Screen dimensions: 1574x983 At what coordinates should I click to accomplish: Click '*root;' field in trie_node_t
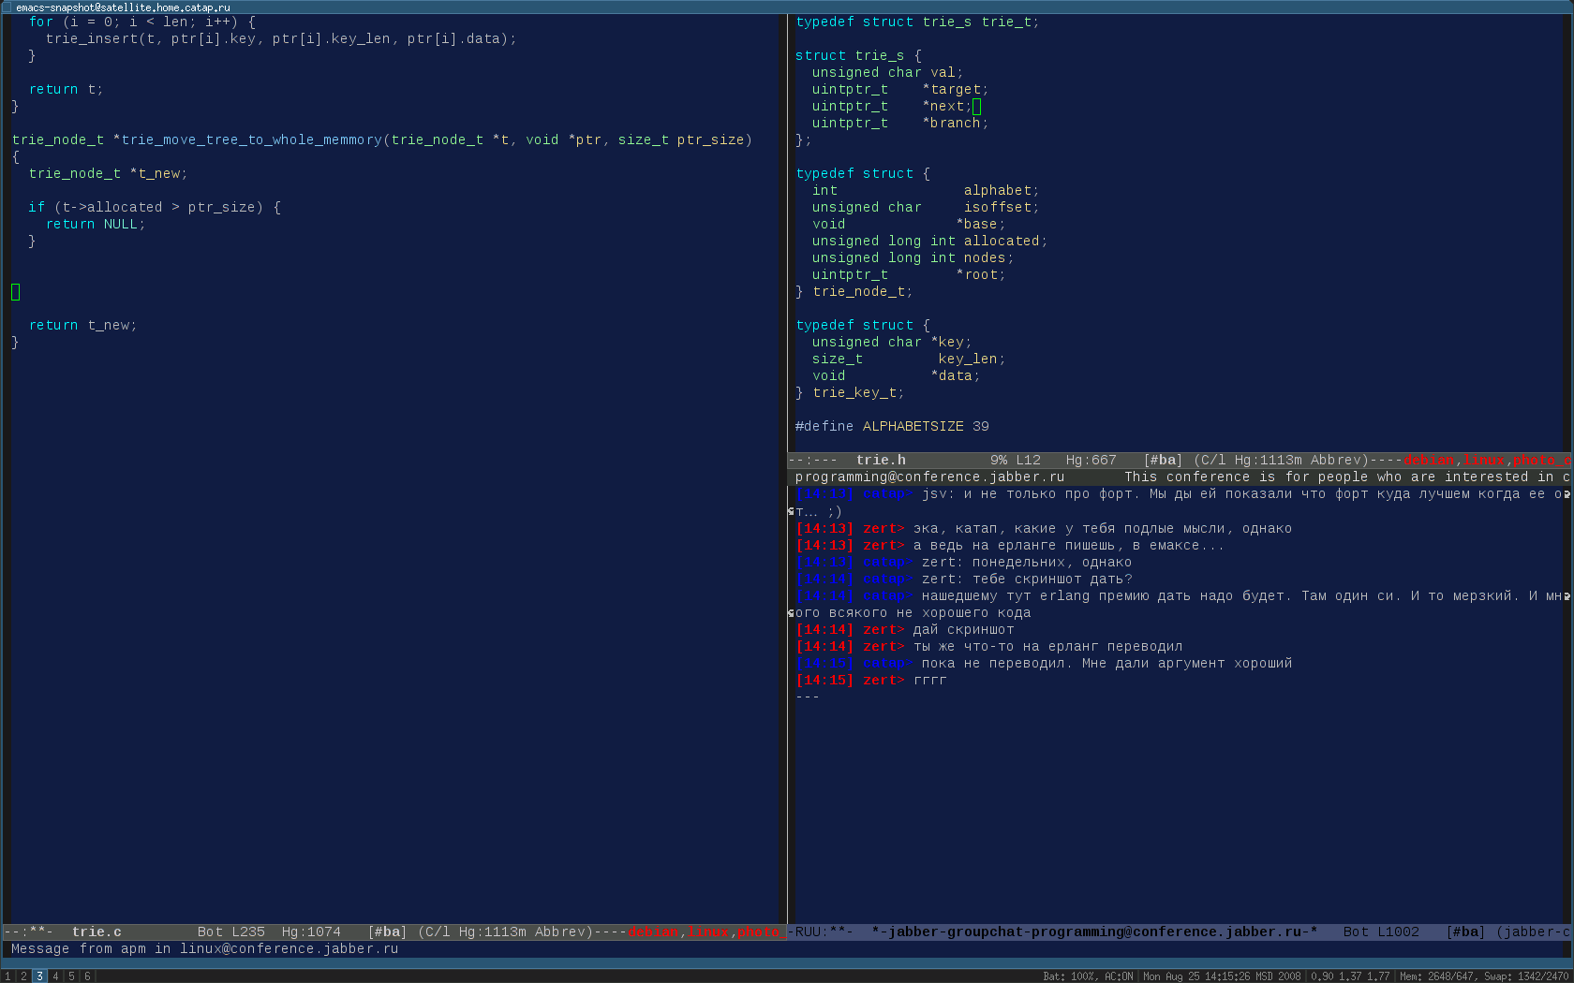coord(981,274)
